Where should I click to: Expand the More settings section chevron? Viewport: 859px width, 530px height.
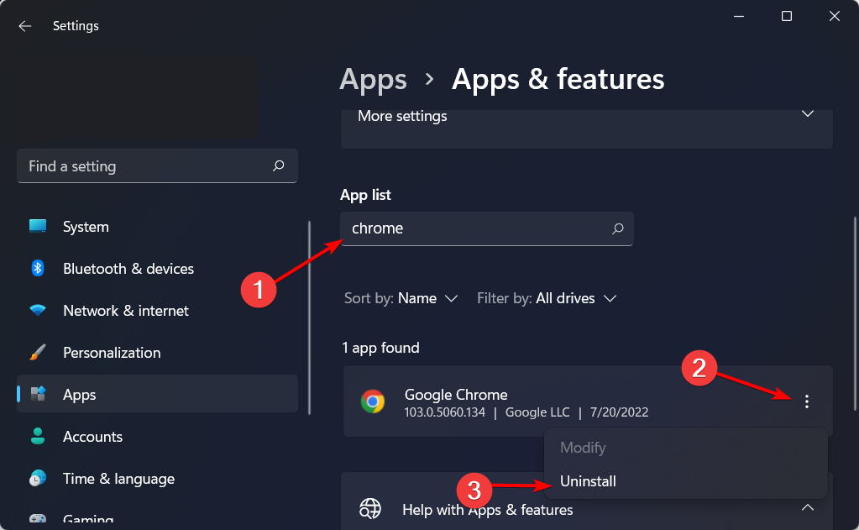tap(808, 114)
